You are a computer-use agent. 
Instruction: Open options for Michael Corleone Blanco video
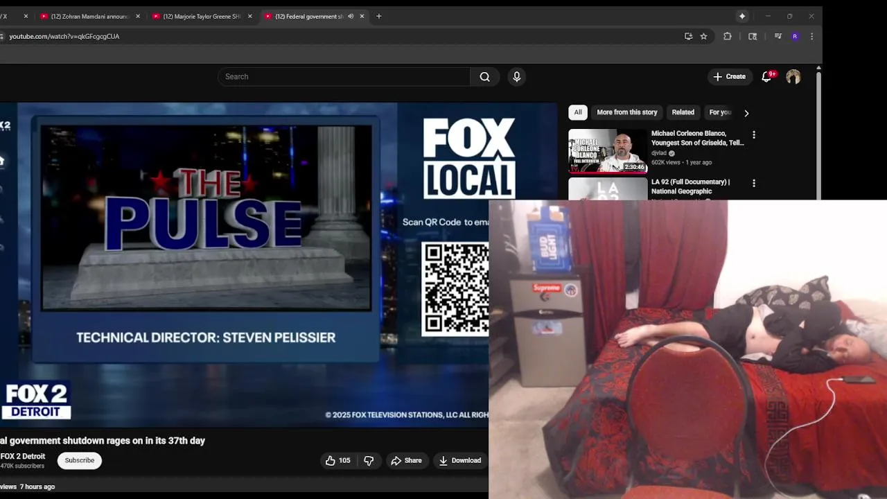(754, 135)
